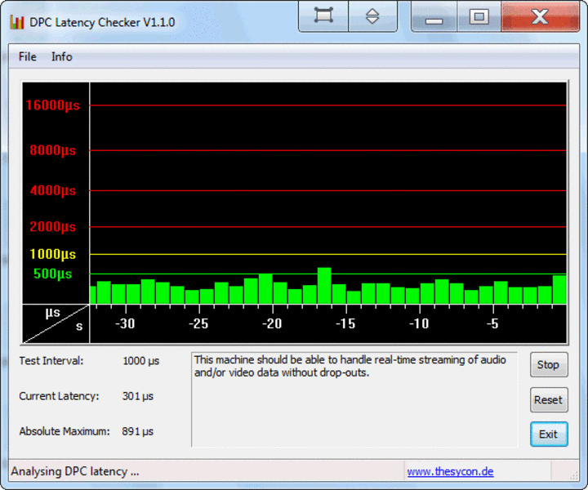Click the Absolute Maximum label
Image resolution: width=588 pixels, height=490 pixels.
[65, 431]
